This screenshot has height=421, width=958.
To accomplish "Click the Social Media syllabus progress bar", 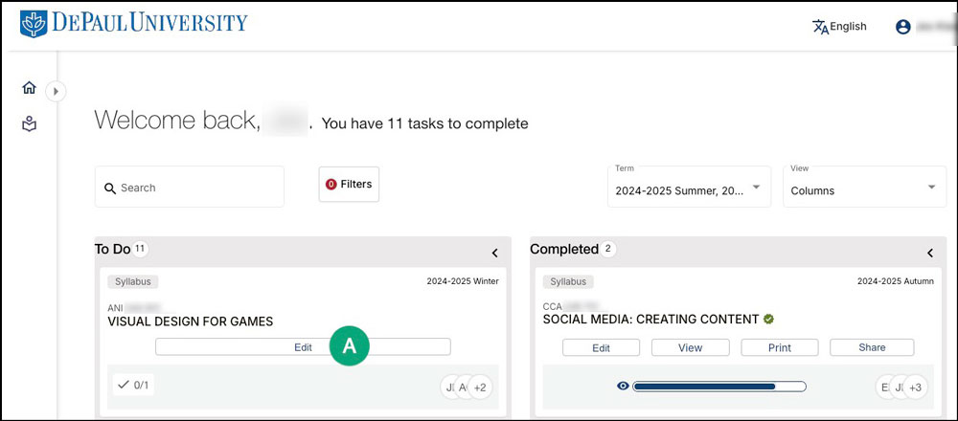I will point(719,387).
